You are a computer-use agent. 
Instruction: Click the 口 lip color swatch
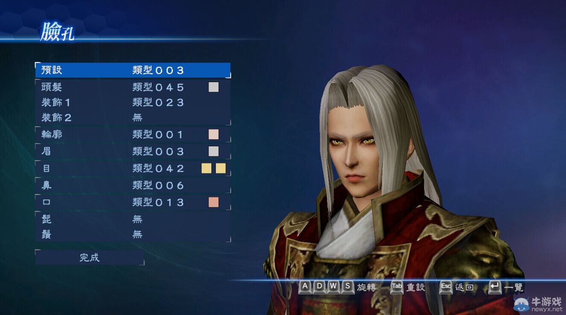[x=214, y=202]
